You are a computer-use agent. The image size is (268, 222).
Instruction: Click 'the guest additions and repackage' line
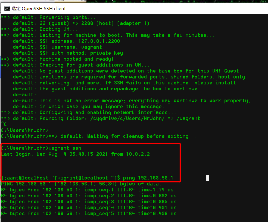[x=106, y=89]
